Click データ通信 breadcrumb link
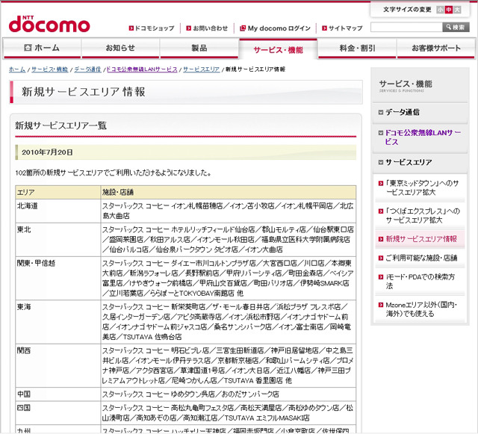Image resolution: width=478 pixels, height=434 pixels. coord(87,69)
